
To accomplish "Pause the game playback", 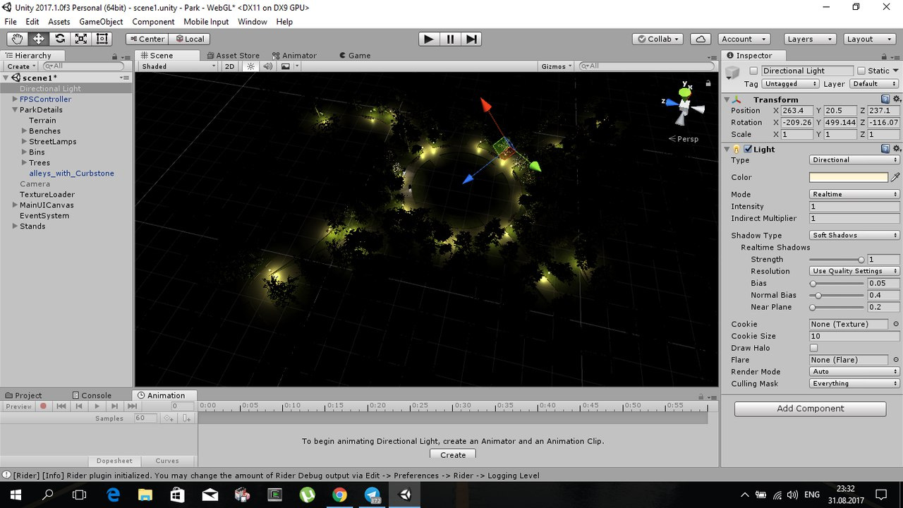I will tap(450, 39).
